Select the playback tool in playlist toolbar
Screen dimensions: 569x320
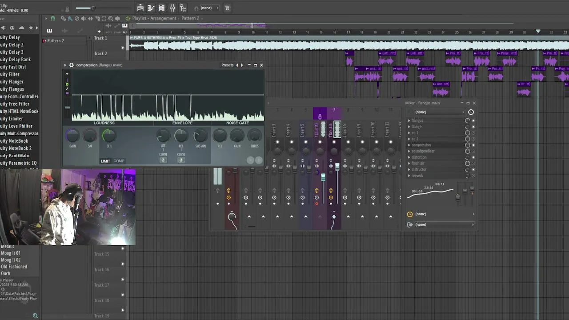pyautogui.click(x=117, y=18)
